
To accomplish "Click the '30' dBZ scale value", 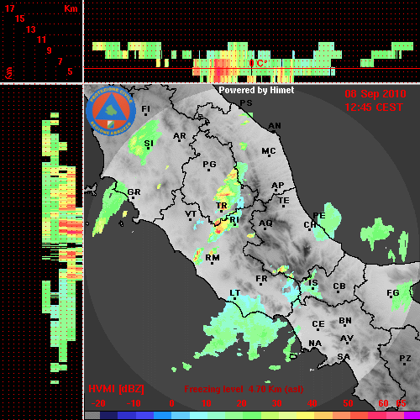I will coord(277,403).
